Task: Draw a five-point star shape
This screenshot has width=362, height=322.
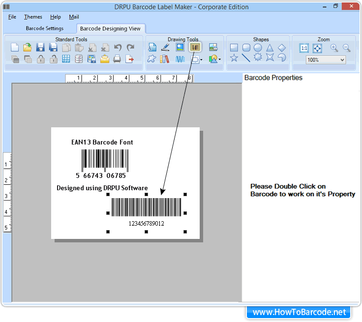Action: tap(234, 58)
